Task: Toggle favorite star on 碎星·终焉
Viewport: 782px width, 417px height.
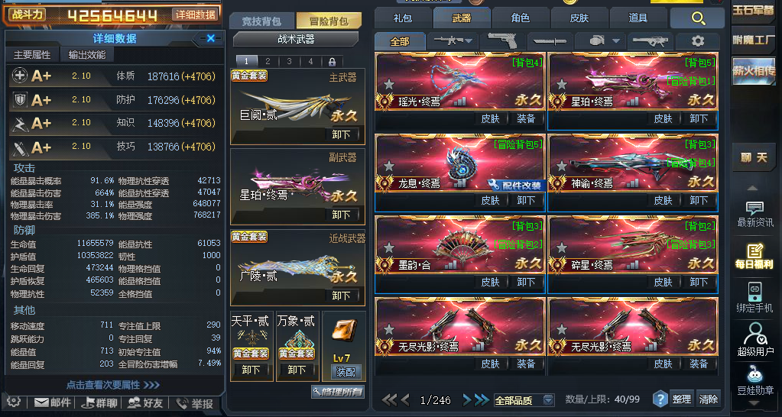Action: pos(562,247)
